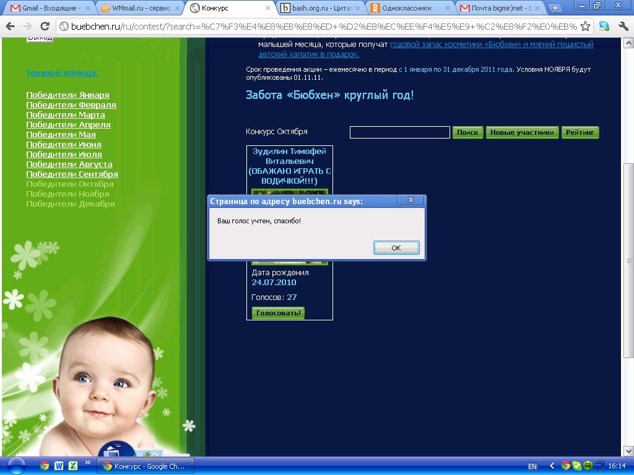Open Победители Февраля link
Screen dimensions: 634x475
click(x=71, y=105)
